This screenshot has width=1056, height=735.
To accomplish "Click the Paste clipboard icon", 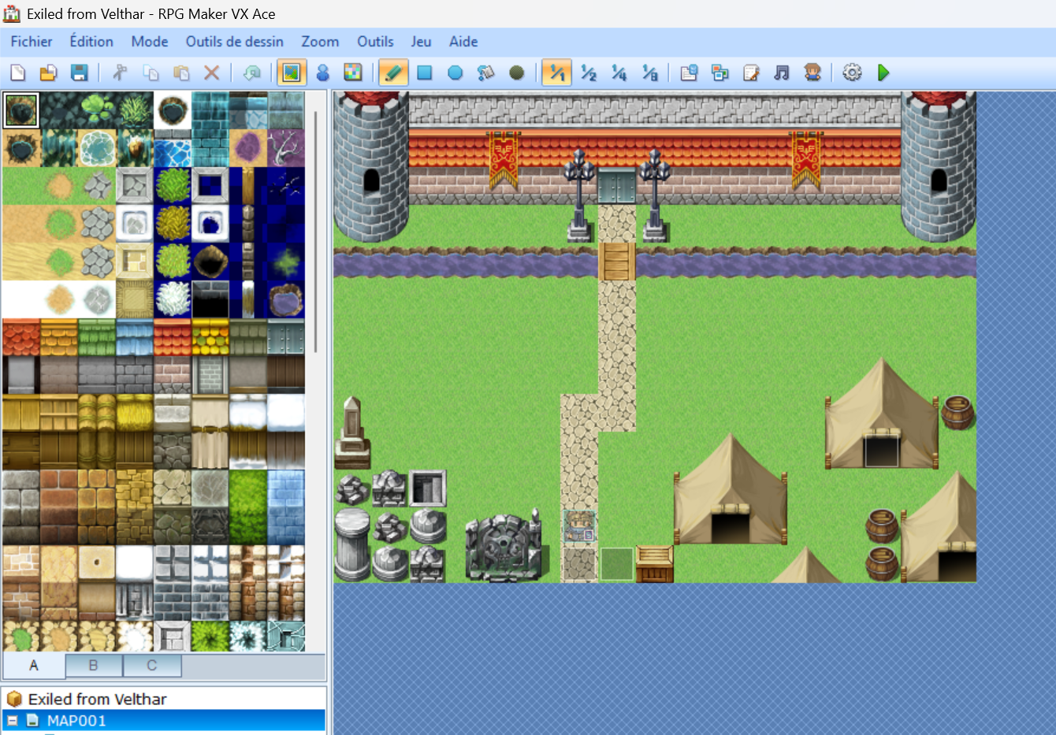I will point(181,73).
